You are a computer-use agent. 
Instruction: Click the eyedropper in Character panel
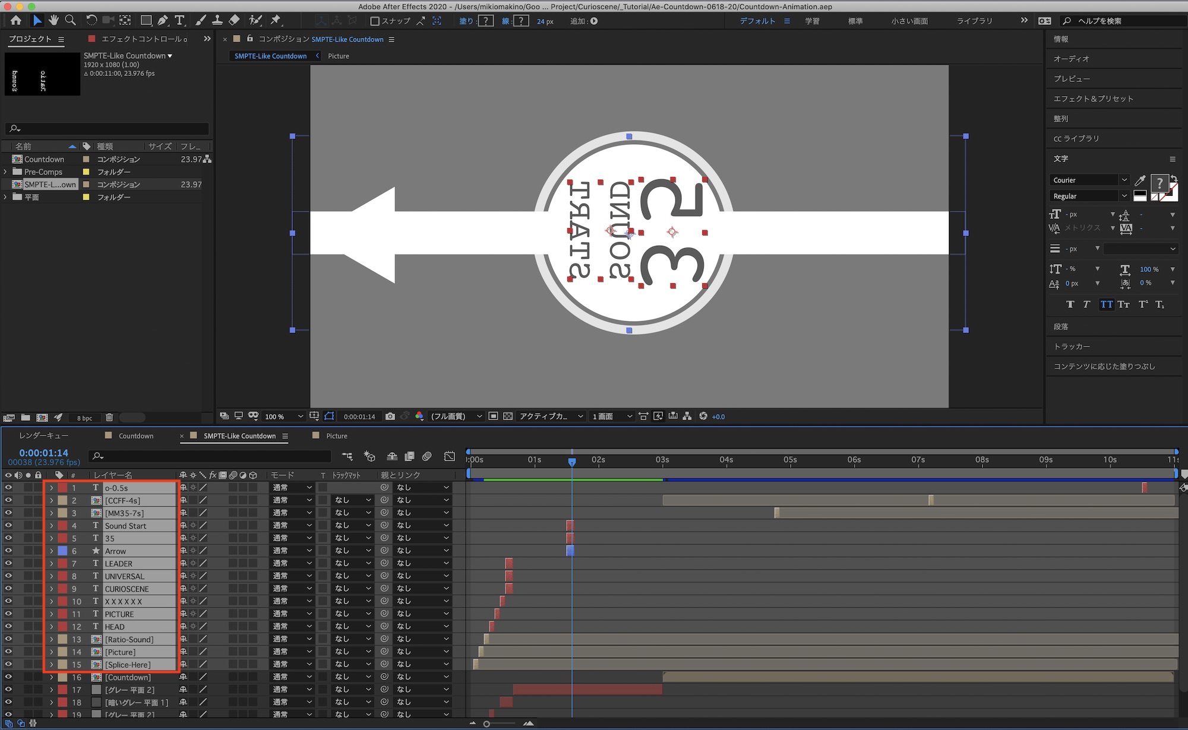tap(1140, 180)
